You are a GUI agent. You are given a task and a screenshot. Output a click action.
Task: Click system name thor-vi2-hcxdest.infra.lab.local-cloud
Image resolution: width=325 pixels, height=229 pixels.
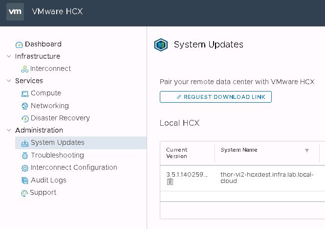267,178
